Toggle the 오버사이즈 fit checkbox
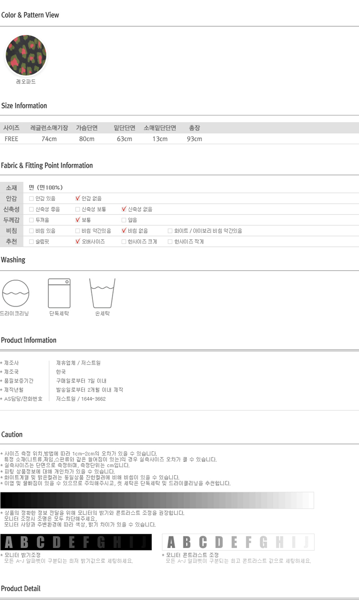The image size is (359, 605). coord(78,242)
